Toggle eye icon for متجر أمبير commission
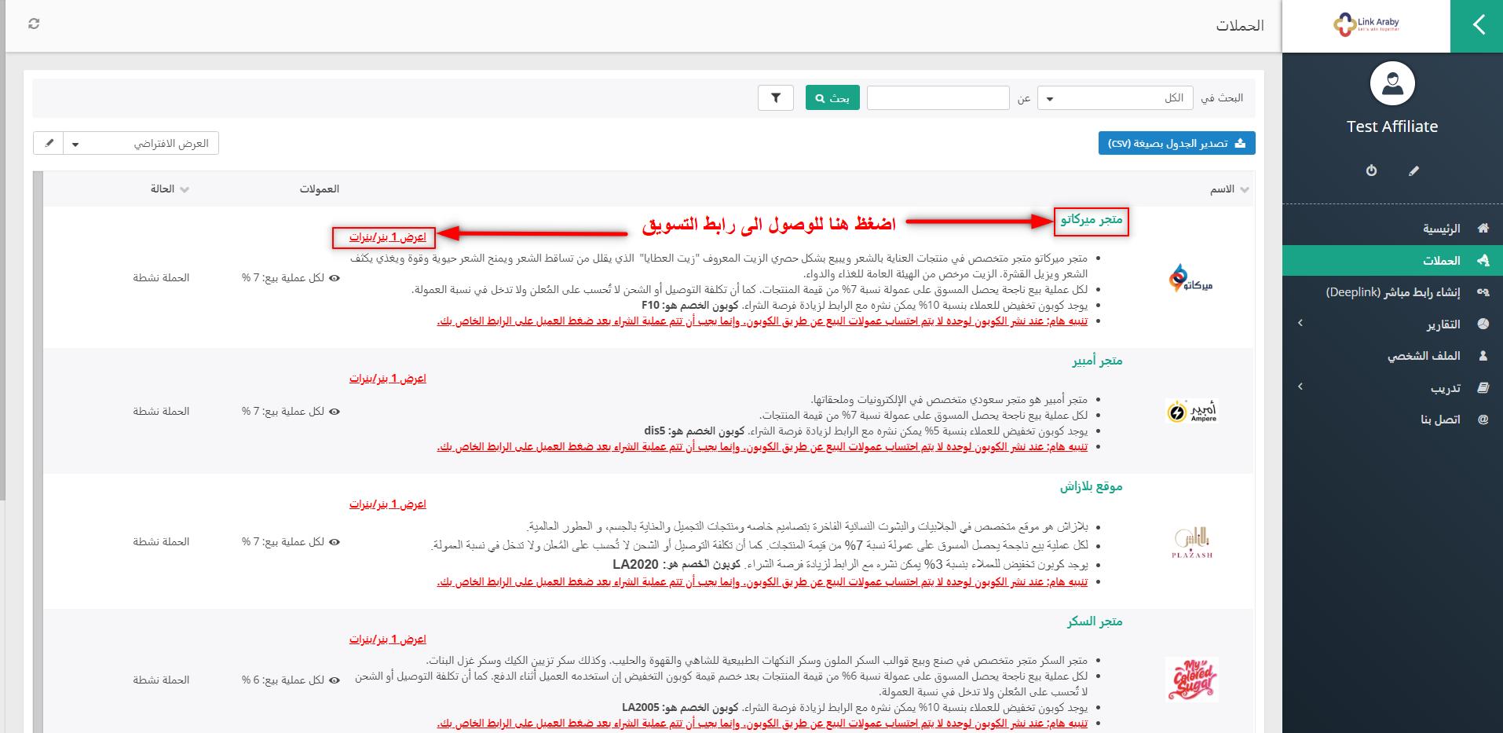The height and width of the screenshot is (733, 1503). 335,412
